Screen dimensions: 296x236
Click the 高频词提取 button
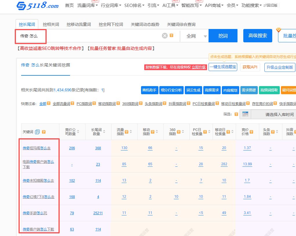pyautogui.click(x=269, y=90)
